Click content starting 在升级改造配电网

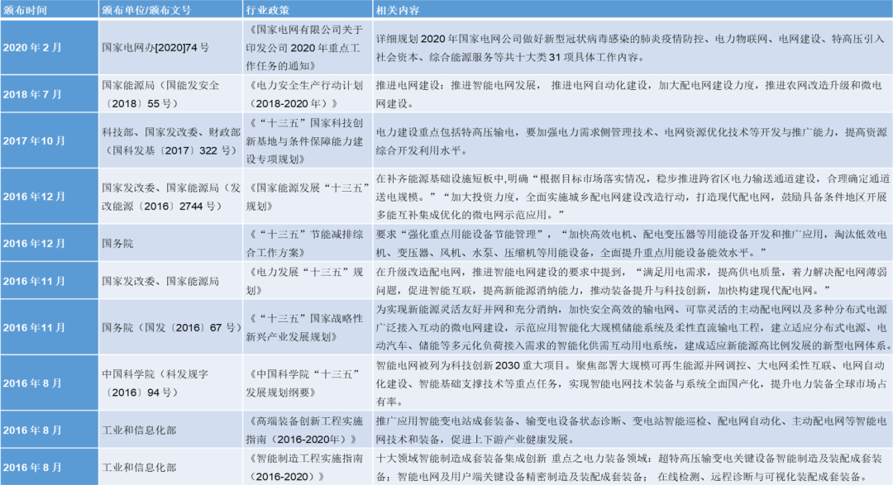pyautogui.click(x=633, y=281)
